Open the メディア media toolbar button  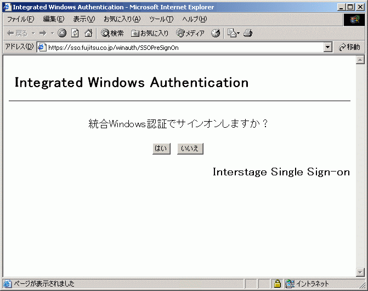pos(190,33)
